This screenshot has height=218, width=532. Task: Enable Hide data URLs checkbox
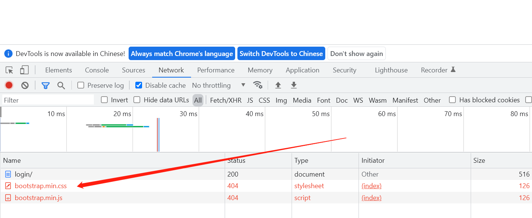click(x=137, y=100)
